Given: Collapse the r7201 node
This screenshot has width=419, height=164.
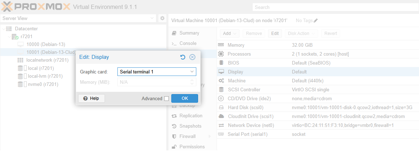Looking at the screenshot, I should point(9,37).
